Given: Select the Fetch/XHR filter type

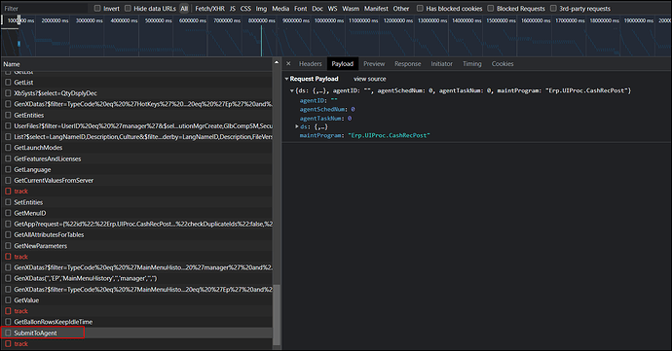Looking at the screenshot, I should [209, 8].
